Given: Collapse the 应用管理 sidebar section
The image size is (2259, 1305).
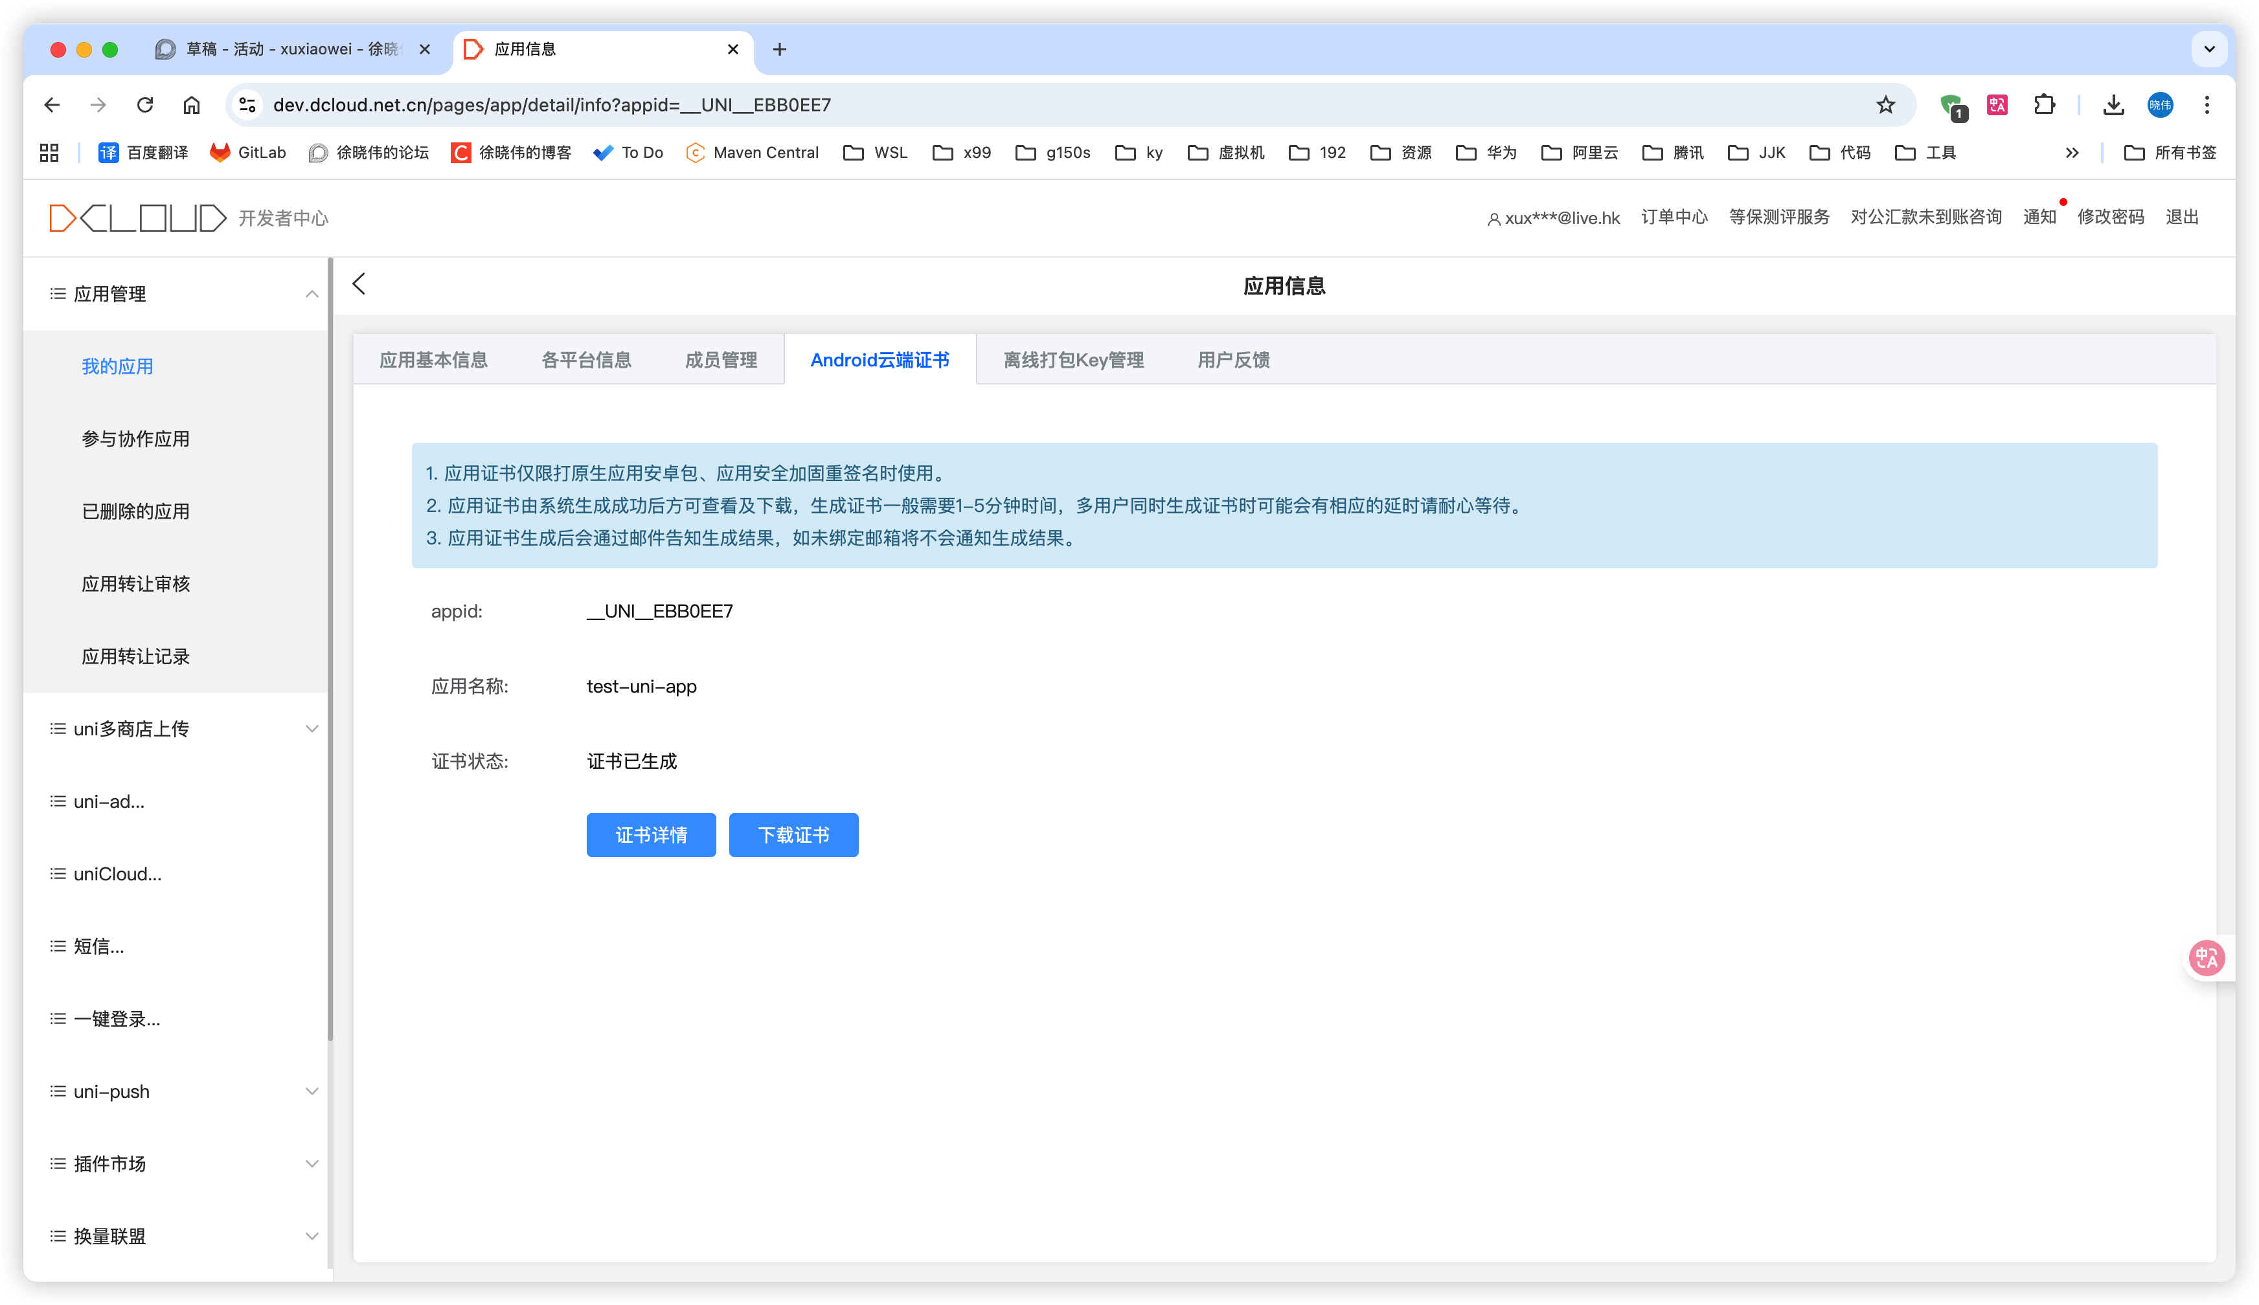Looking at the screenshot, I should 311,294.
